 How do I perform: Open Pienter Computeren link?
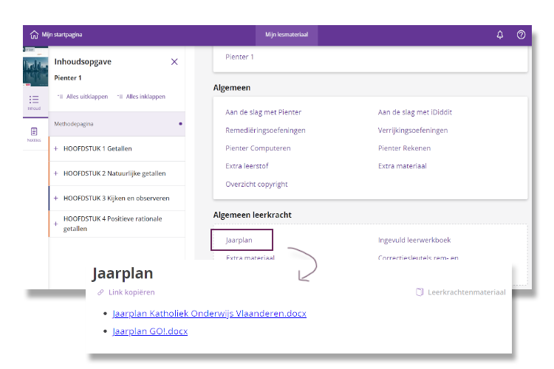[x=258, y=148]
